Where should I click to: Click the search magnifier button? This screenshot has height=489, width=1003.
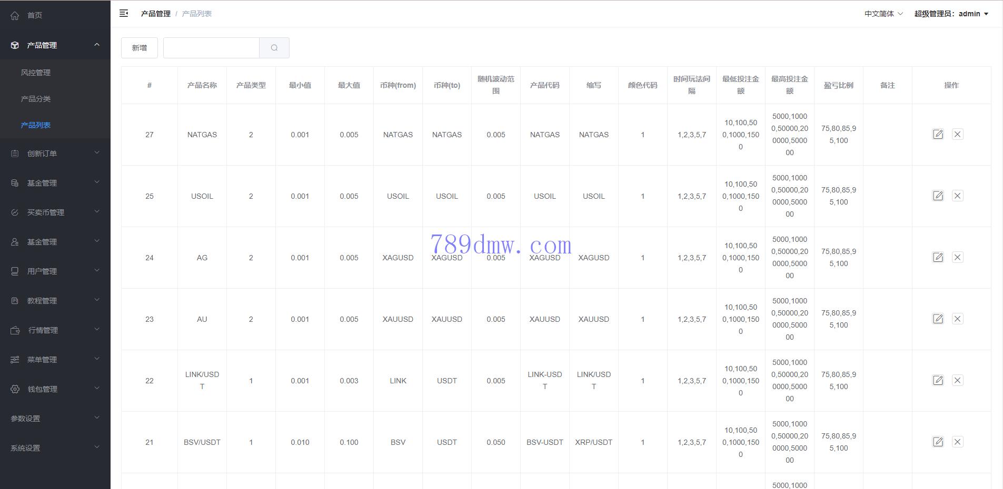[x=274, y=48]
